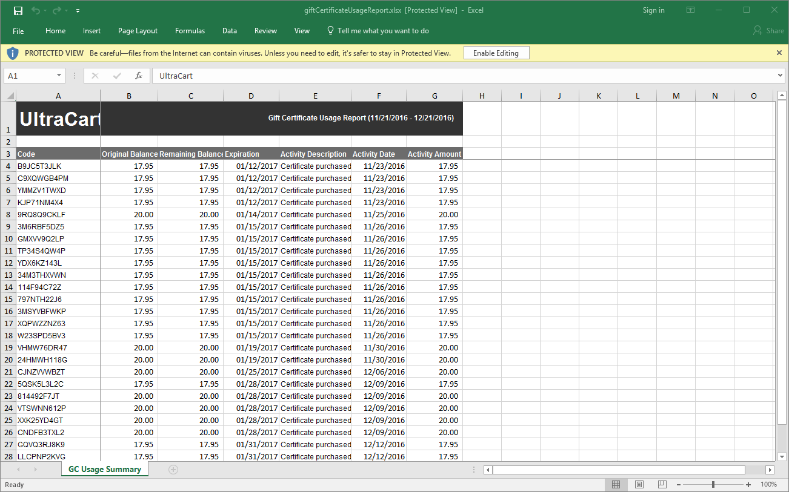Click vertical scrollbar down arrow
The width and height of the screenshot is (789, 492).
(782, 456)
